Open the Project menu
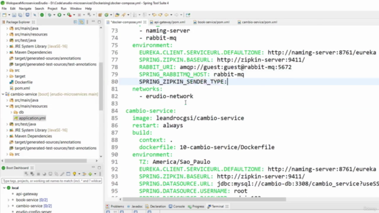This screenshot has height=213, width=379. point(52,8)
